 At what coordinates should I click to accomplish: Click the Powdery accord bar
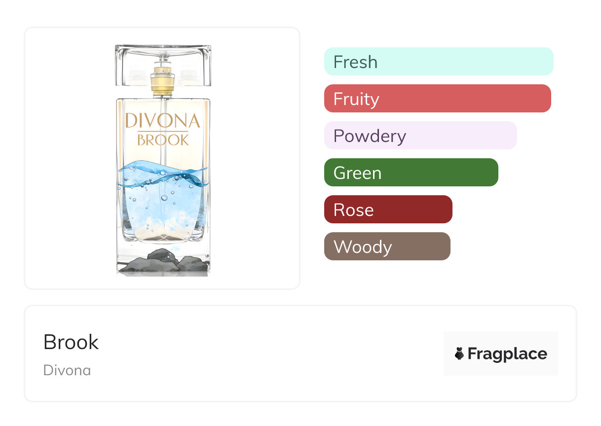(x=420, y=136)
